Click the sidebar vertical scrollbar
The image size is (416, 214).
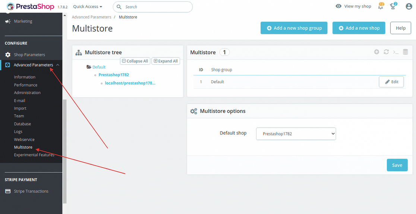coord(65,151)
